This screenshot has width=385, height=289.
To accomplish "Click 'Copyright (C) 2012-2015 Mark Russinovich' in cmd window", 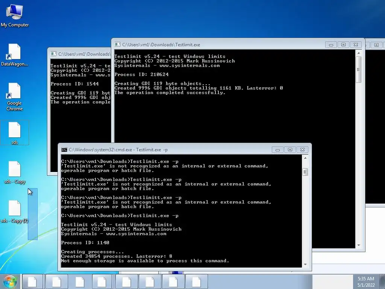I will [x=121, y=229].
